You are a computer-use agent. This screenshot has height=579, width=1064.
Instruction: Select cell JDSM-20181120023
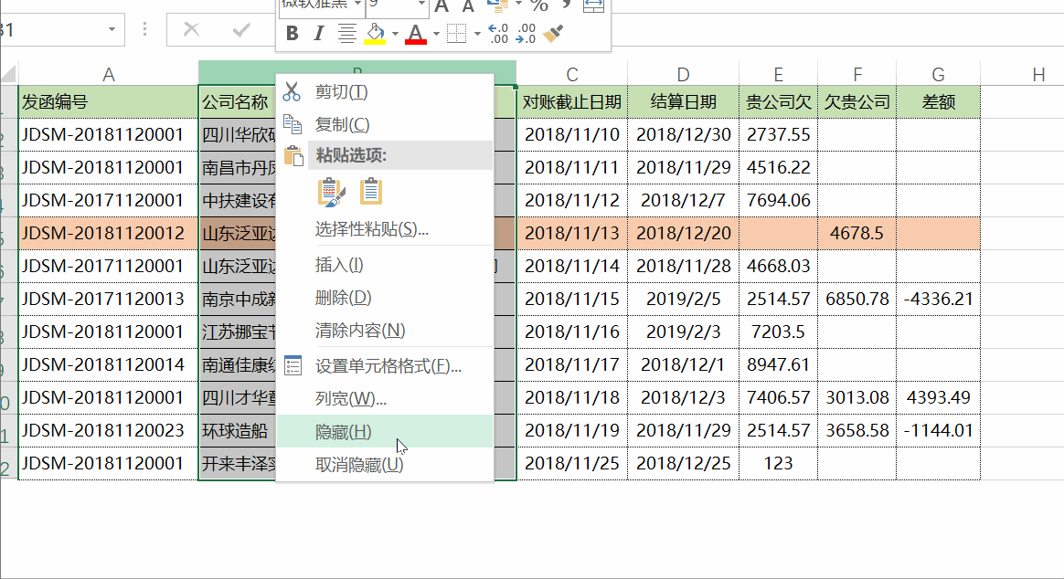pos(109,430)
